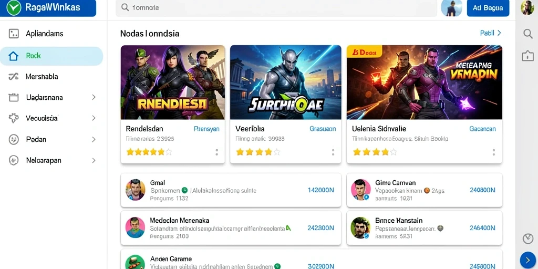Click the Apliandams dice icon in sidebar
The image size is (538, 269).
point(14,34)
